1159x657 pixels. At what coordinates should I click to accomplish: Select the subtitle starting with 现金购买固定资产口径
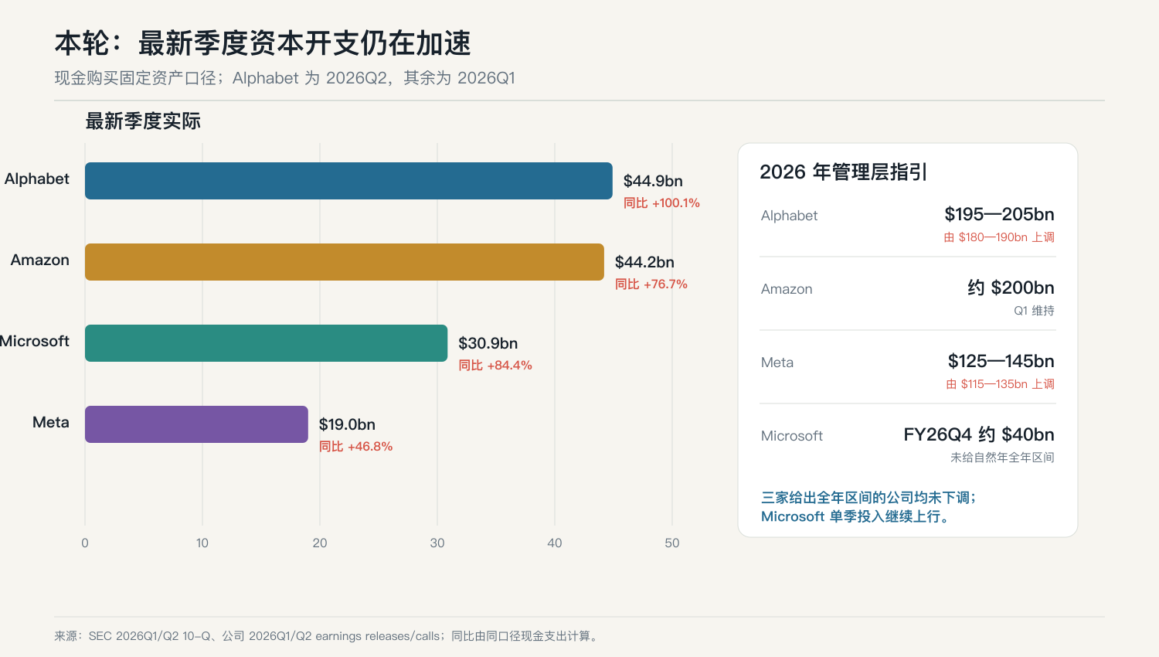[x=284, y=78]
